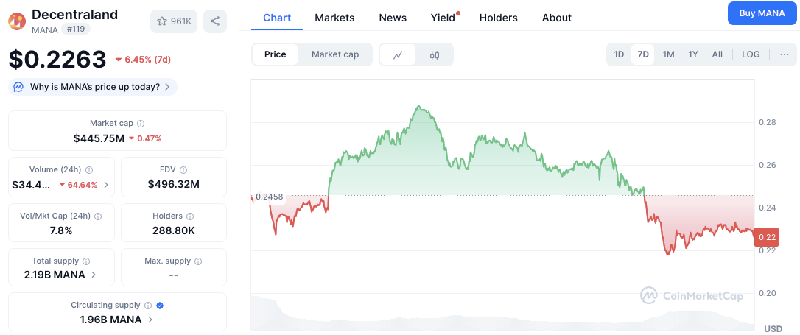Select the 1M time range
This screenshot has height=335, width=800.
tap(668, 54)
